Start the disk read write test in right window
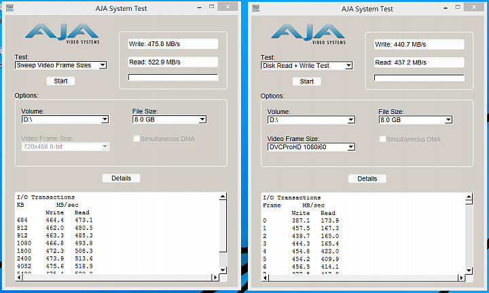 click(306, 81)
